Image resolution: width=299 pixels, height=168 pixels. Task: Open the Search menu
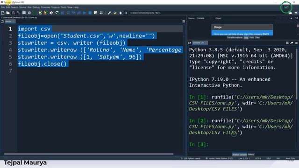pyautogui.click(x=14, y=7)
